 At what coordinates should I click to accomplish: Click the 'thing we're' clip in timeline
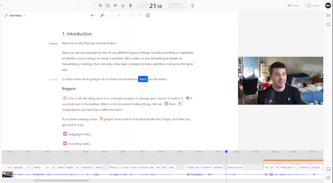[x=286, y=167]
